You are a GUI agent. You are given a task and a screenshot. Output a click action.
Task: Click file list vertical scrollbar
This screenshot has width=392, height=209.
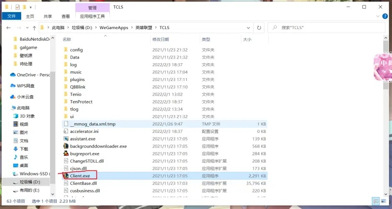(x=385, y=64)
